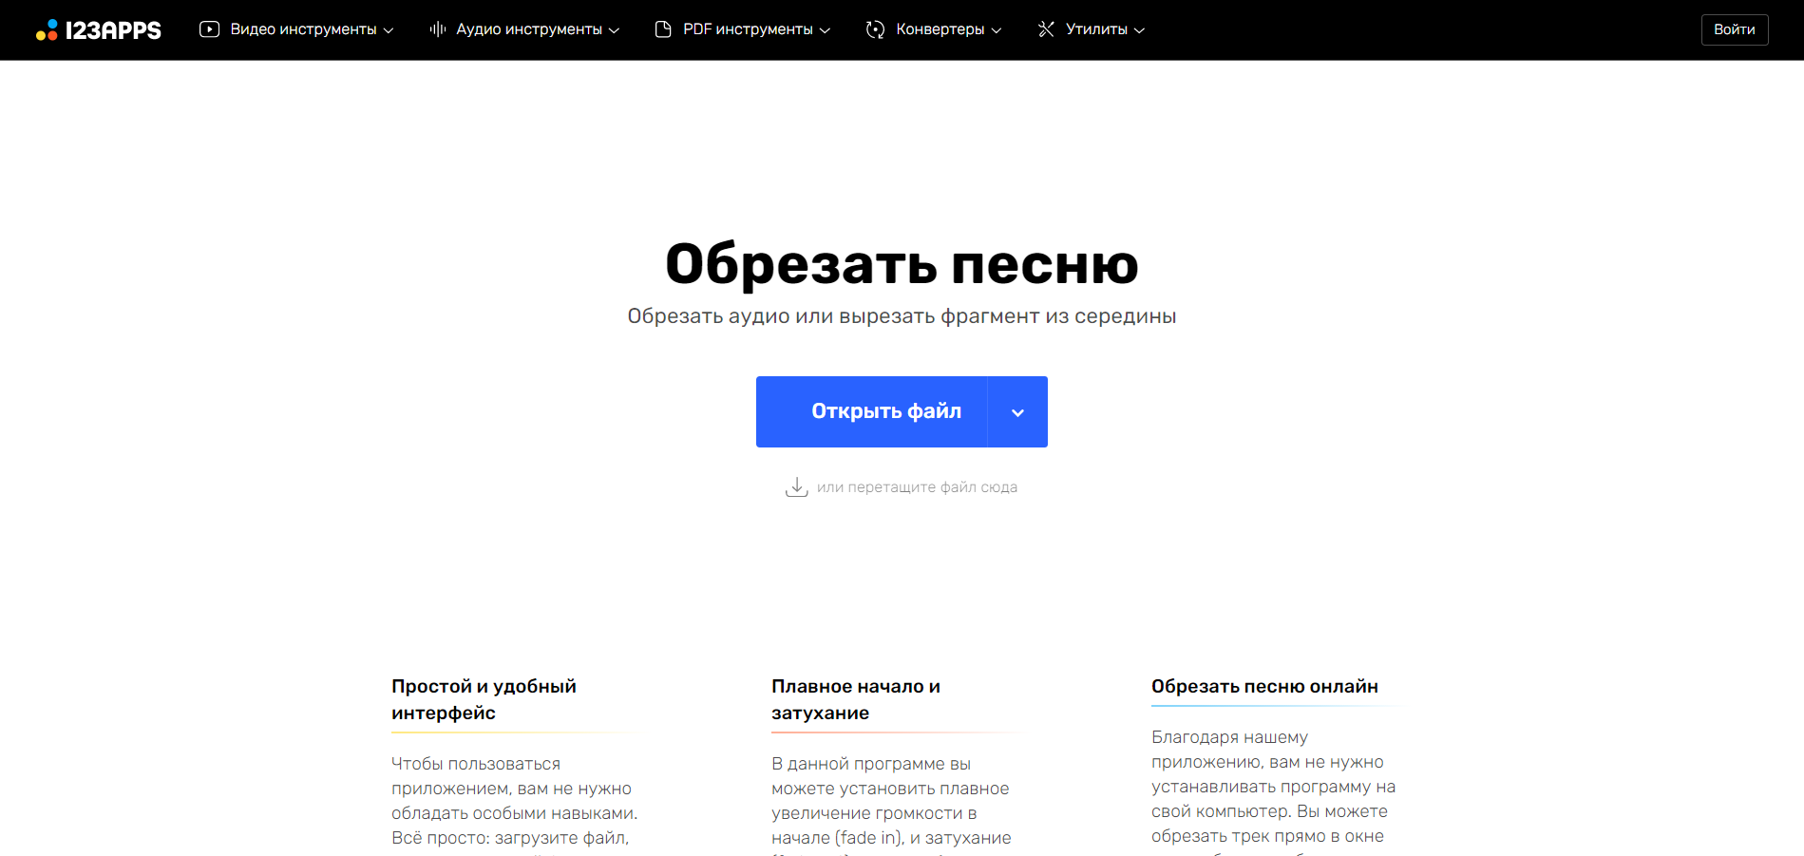Image resolution: width=1804 pixels, height=856 pixels.
Task: Expand the chevron beside Утилиты
Action: click(x=1139, y=30)
